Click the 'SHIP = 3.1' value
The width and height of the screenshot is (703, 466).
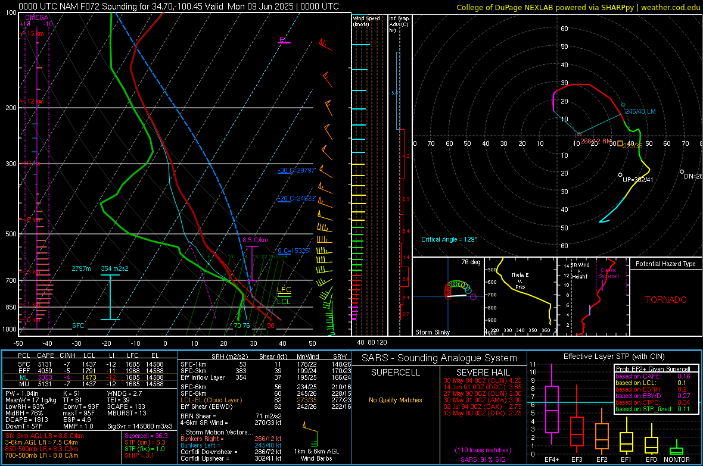pyautogui.click(x=139, y=455)
